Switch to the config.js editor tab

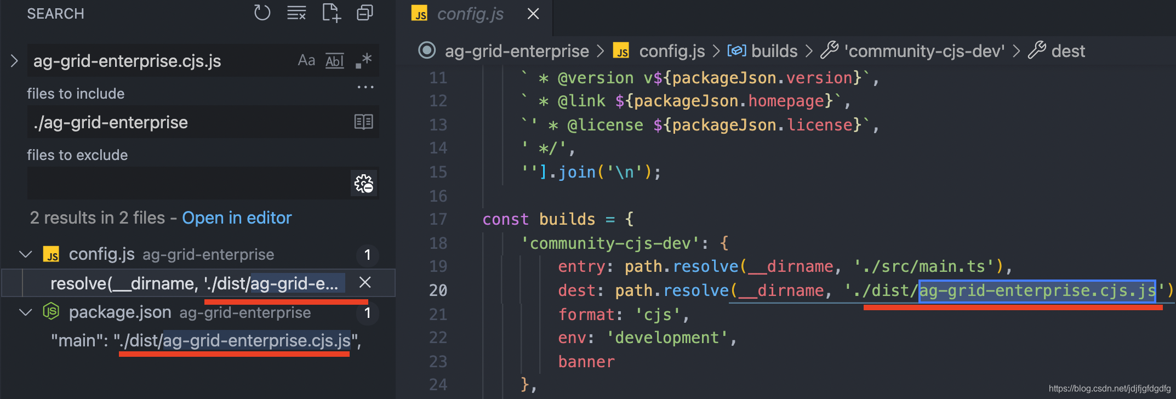tap(470, 14)
